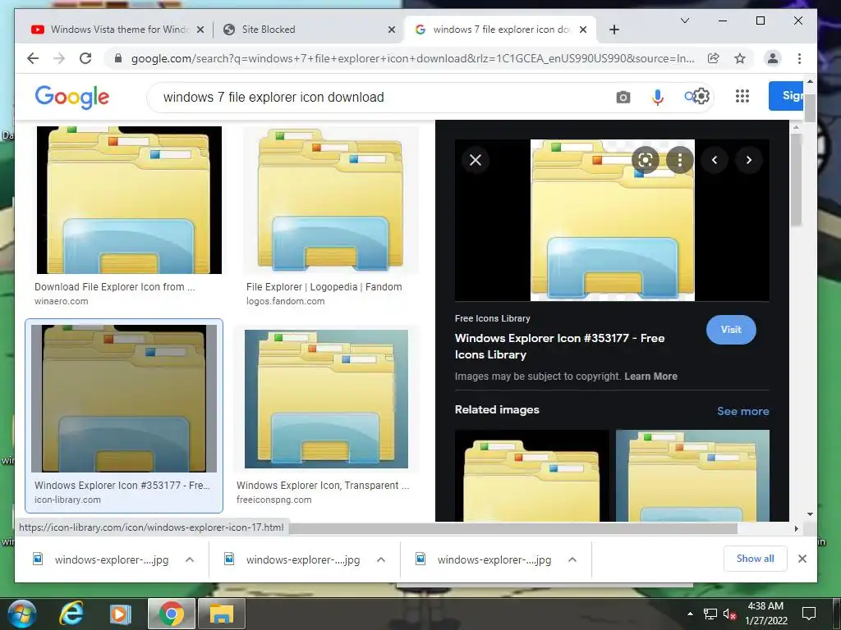Viewport: 841px width, 630px height.
Task: Open the network tray icon
Action: point(710,614)
